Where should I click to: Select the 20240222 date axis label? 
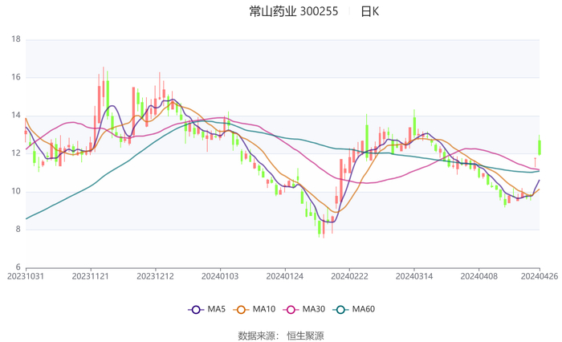[x=349, y=276]
